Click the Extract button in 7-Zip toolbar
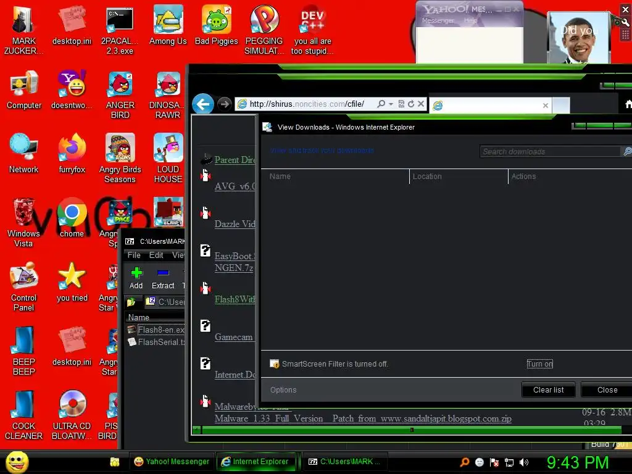The image size is (632, 474). click(163, 278)
